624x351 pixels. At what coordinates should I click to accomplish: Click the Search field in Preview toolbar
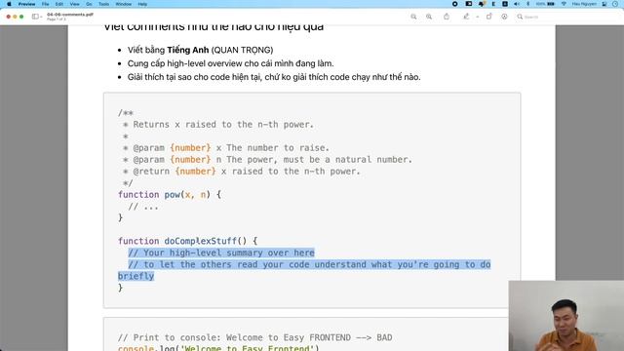click(x=569, y=17)
